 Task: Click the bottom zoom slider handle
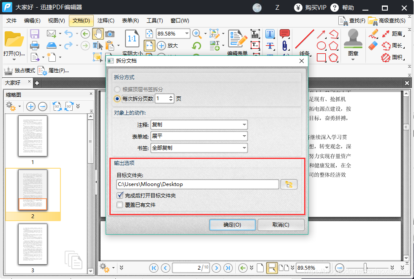pos(365,268)
